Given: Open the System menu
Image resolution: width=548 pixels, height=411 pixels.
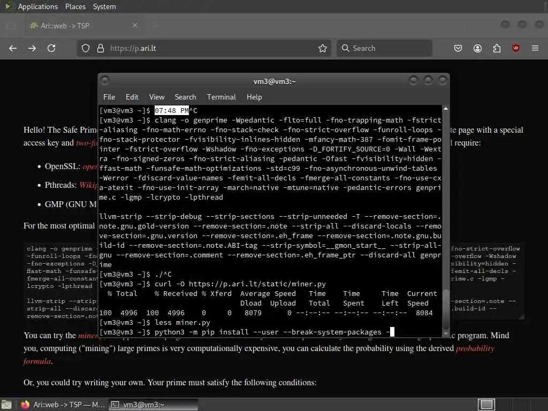Looking at the screenshot, I should point(104,6).
